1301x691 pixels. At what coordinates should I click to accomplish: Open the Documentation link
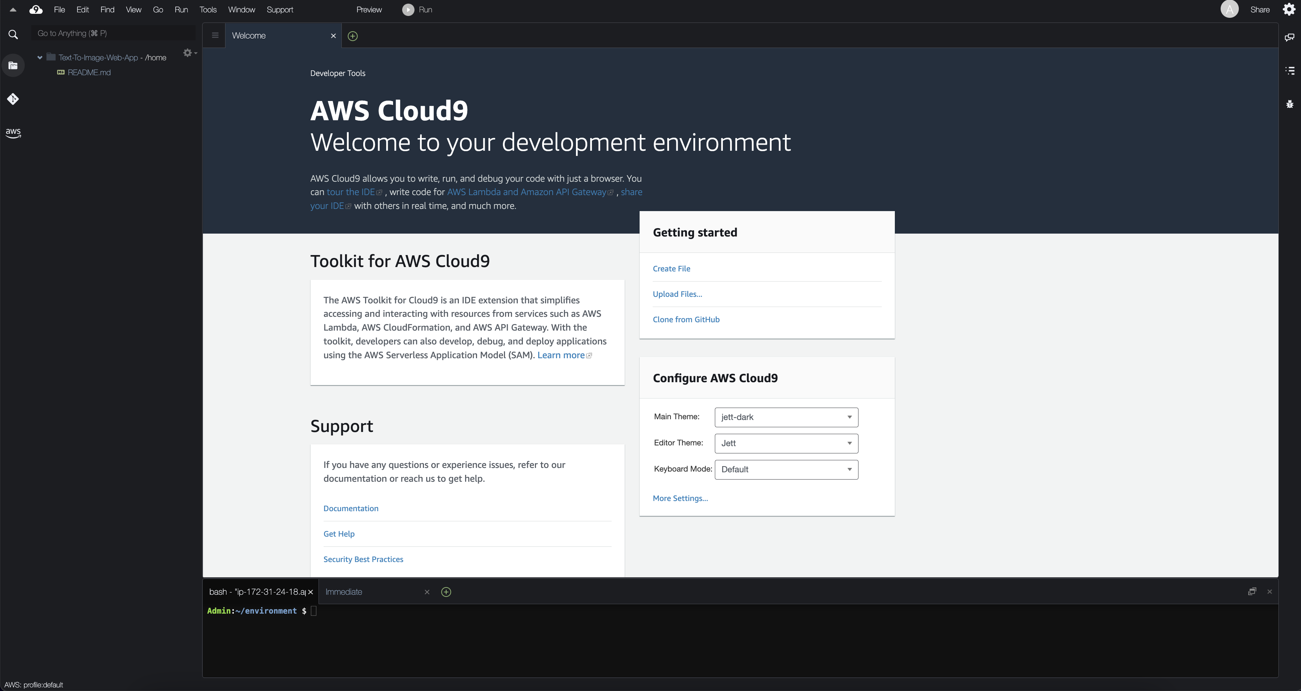(351, 508)
